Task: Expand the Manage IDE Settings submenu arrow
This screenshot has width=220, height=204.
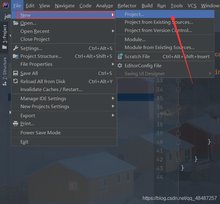Action: point(113,98)
